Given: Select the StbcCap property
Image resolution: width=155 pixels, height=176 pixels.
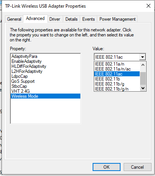Looking at the screenshot, I should tap(46, 86).
